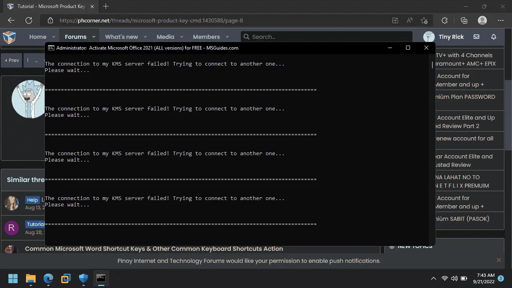Show hidden icons in the system tray

[x=433, y=278]
